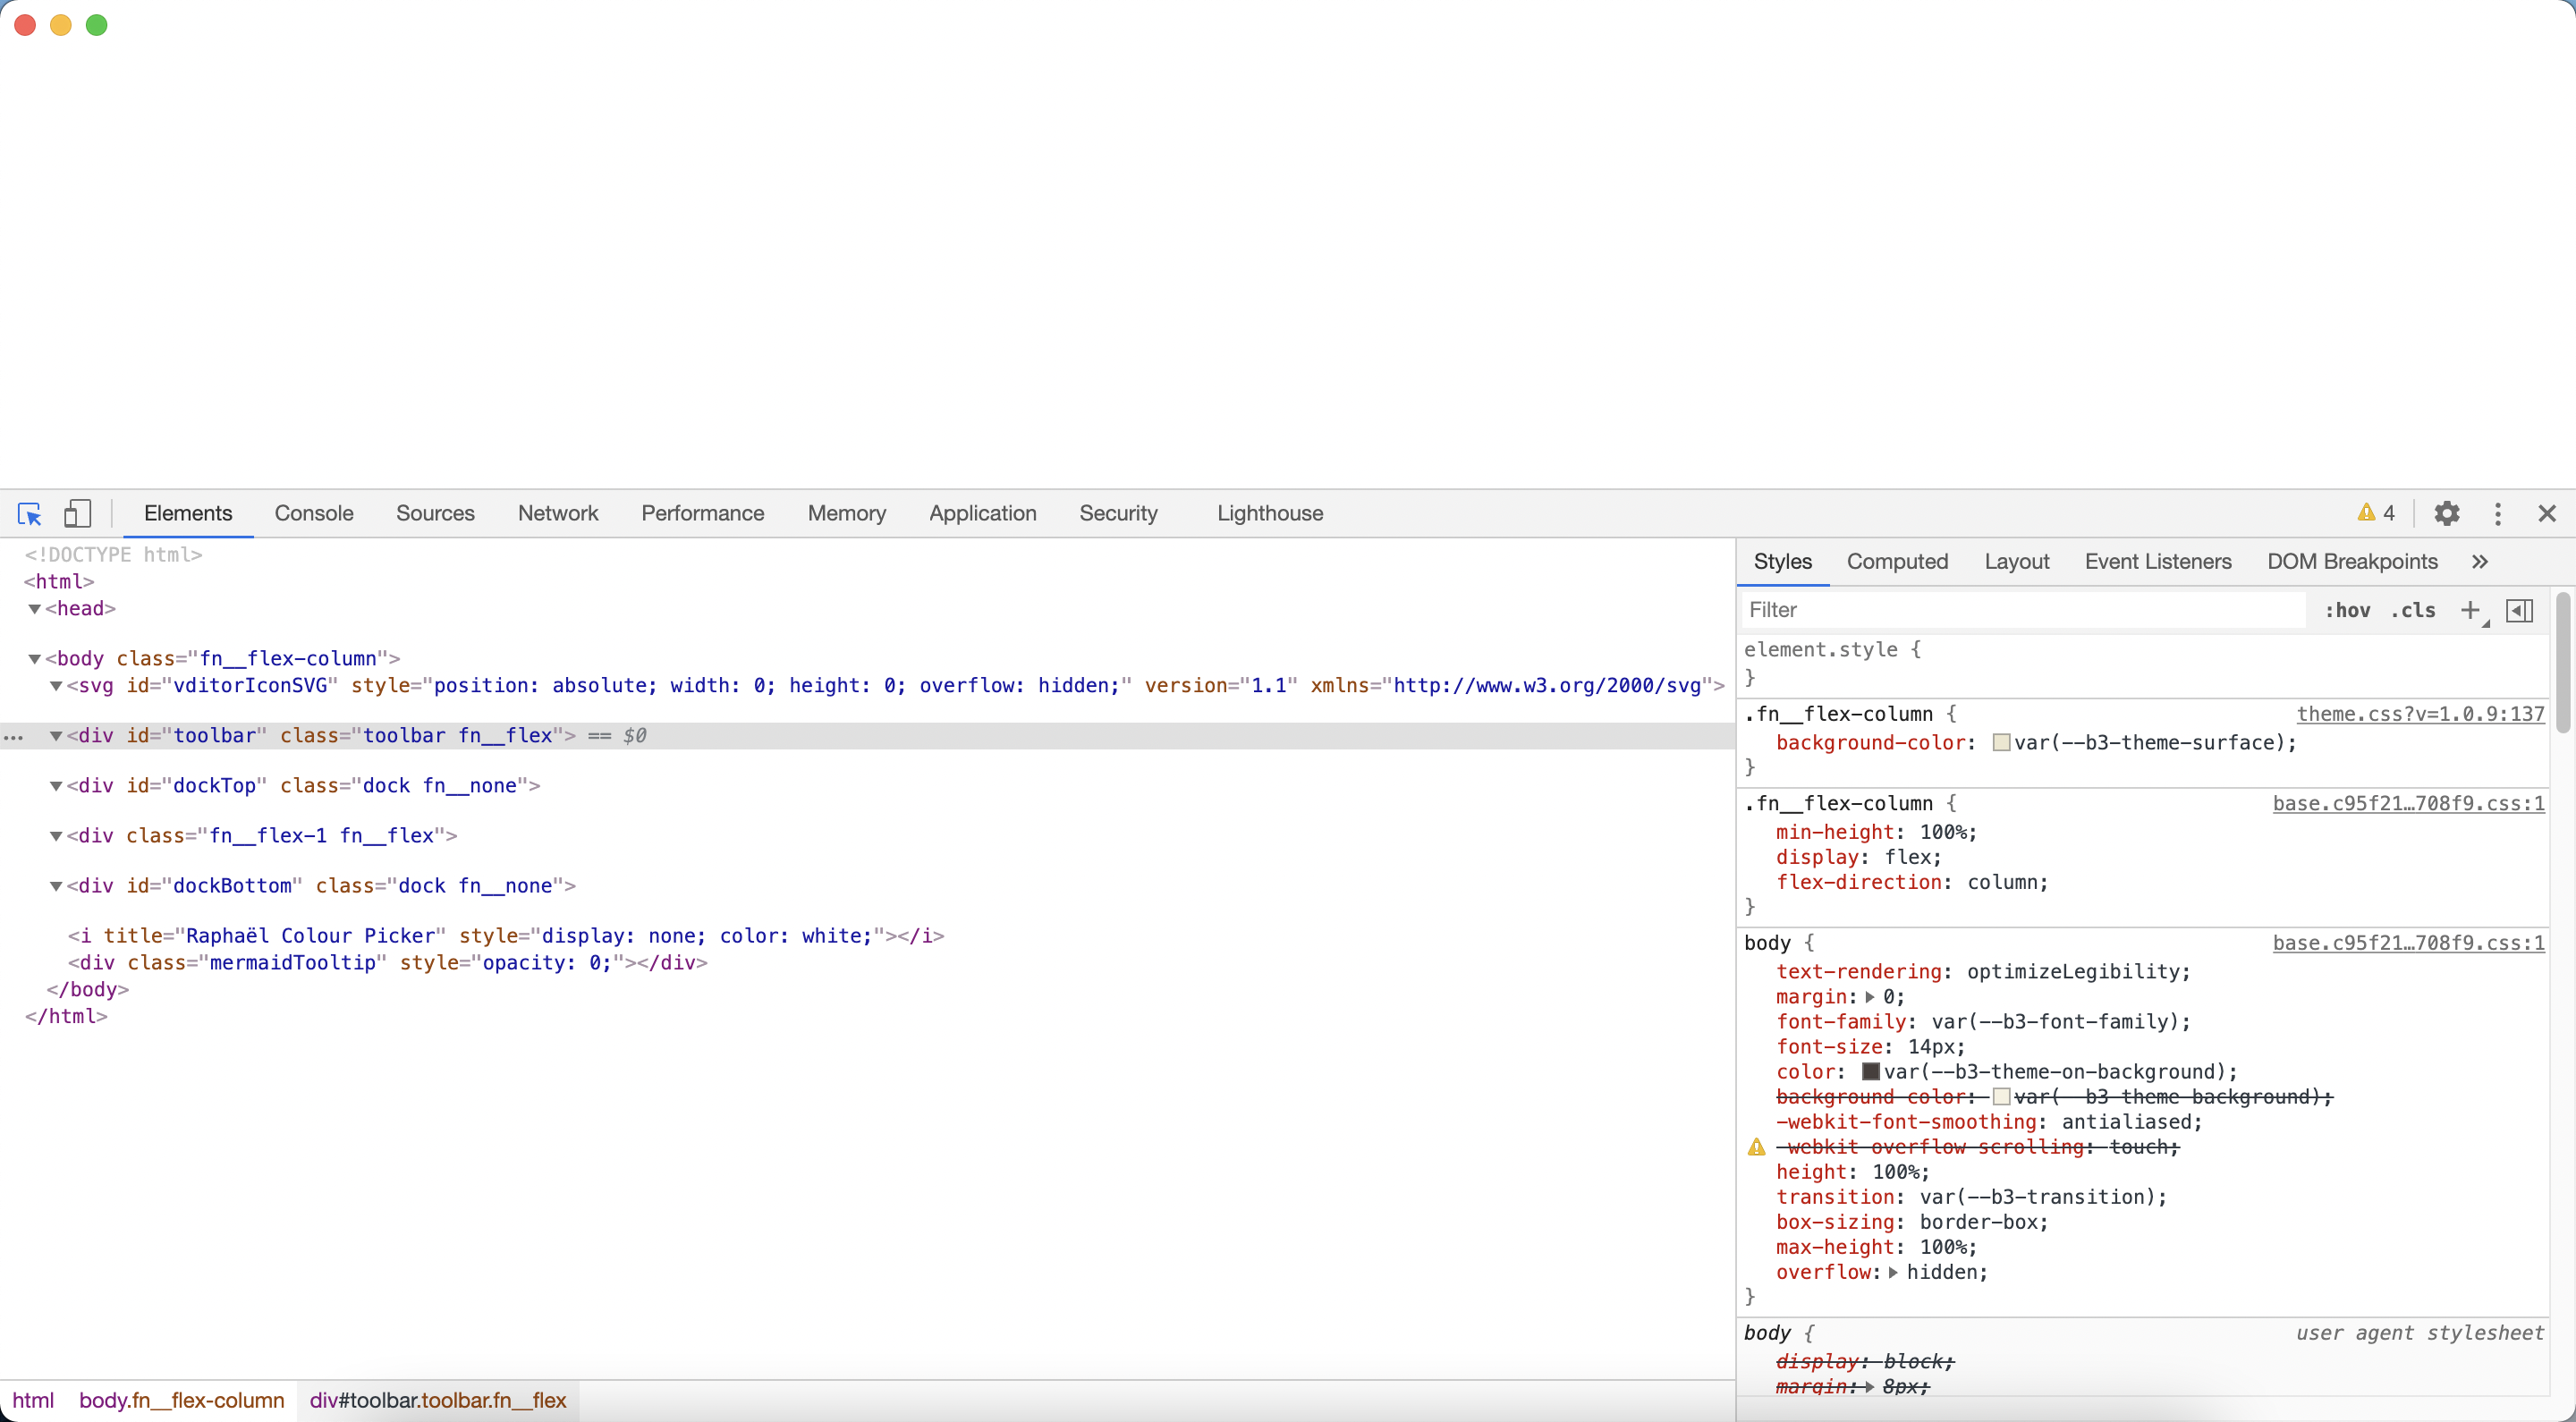This screenshot has width=2576, height=1422.
Task: Collapse the head element node
Action: click(35, 609)
